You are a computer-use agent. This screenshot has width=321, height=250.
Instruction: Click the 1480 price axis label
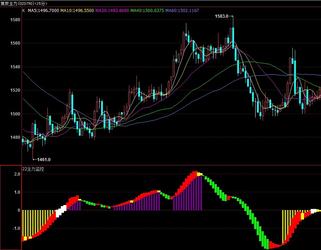point(15,137)
